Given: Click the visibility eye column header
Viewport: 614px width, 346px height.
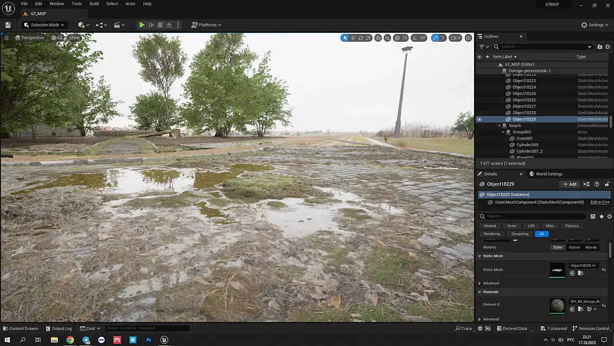Looking at the screenshot, I should 479,56.
